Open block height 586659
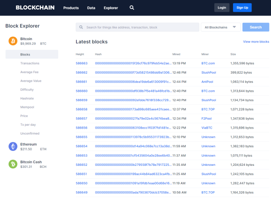 pos(82,100)
